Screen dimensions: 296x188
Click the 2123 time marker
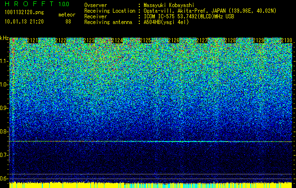tap(89, 40)
